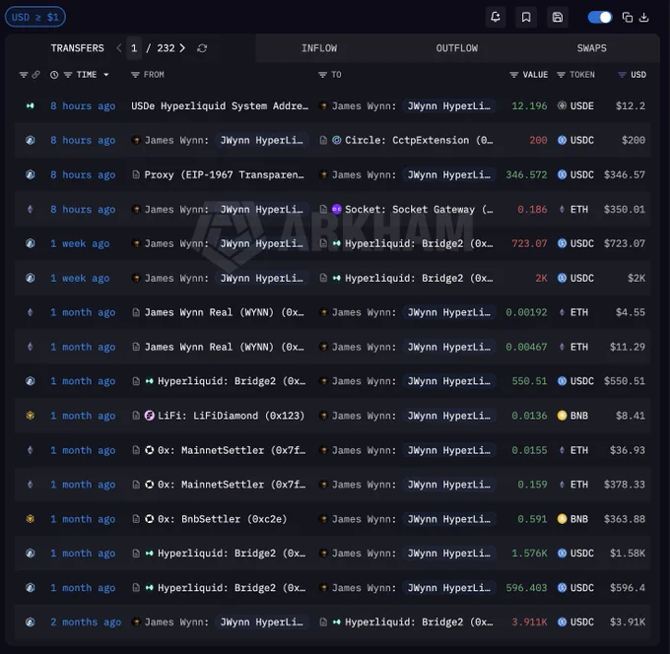670x654 pixels.
Task: Click the download icon
Action: 644,17
